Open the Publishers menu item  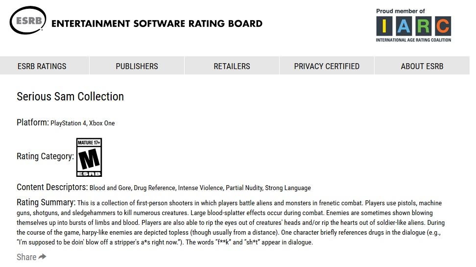click(x=137, y=66)
